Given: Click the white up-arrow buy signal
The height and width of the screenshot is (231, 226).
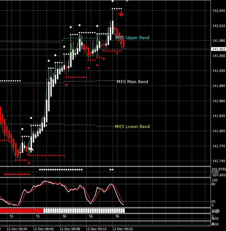Looking at the screenshot, I should [31, 150].
